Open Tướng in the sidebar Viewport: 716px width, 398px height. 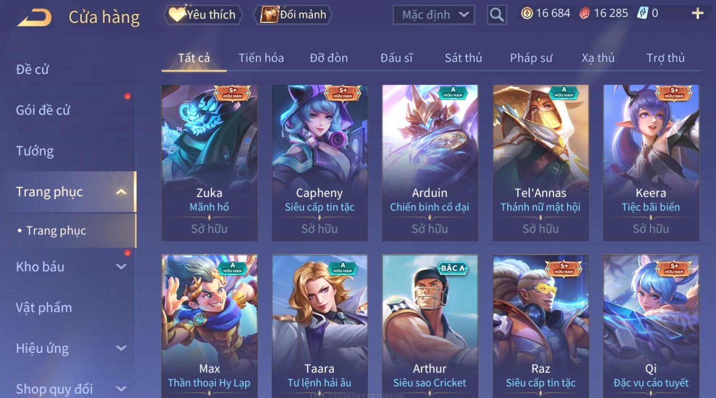(x=35, y=151)
